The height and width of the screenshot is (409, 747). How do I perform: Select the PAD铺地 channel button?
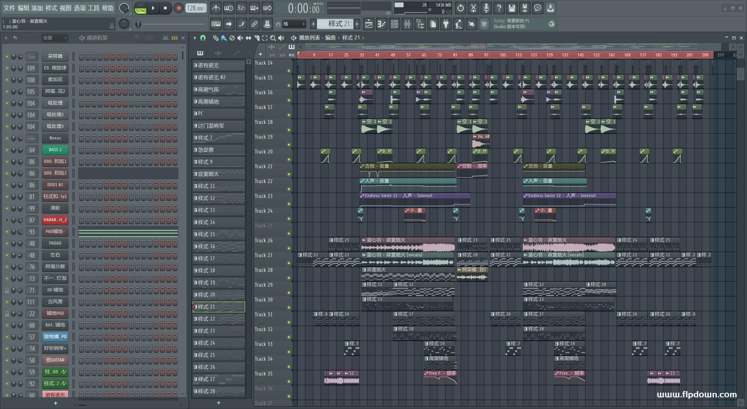point(55,232)
